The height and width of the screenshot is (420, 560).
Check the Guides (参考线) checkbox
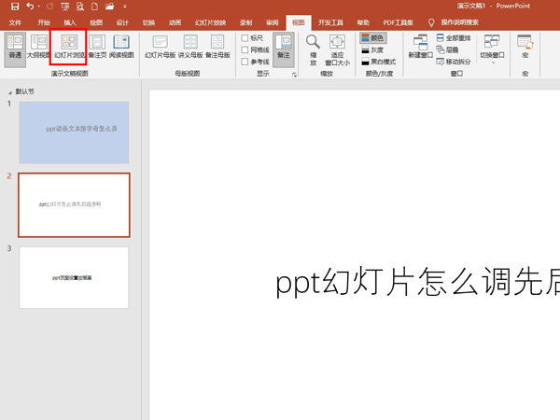245,62
